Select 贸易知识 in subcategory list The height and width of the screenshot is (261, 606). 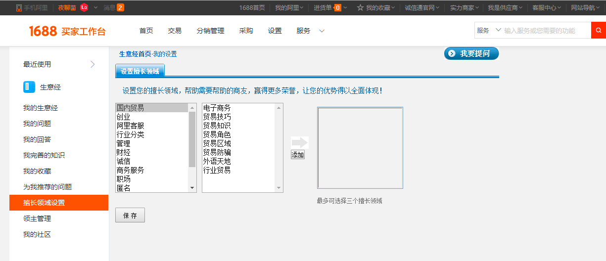coord(239,126)
